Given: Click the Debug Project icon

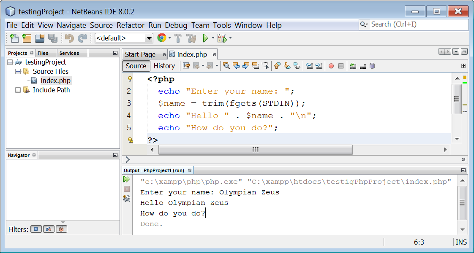Looking at the screenshot, I should pos(222,38).
